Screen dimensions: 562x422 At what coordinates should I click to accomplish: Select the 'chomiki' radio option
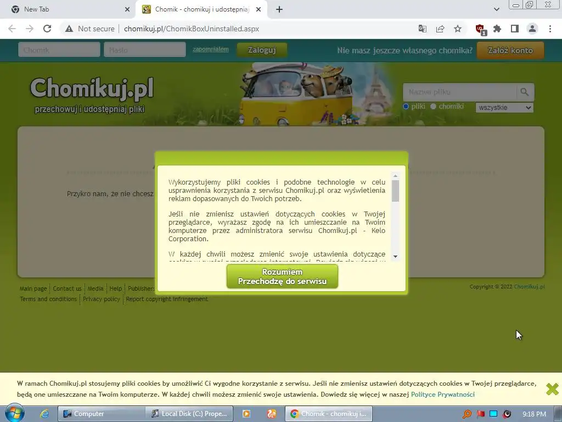(433, 107)
